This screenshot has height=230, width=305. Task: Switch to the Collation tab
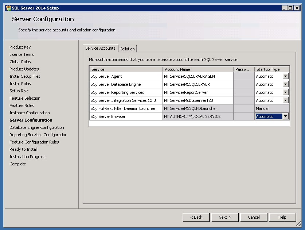(127, 49)
